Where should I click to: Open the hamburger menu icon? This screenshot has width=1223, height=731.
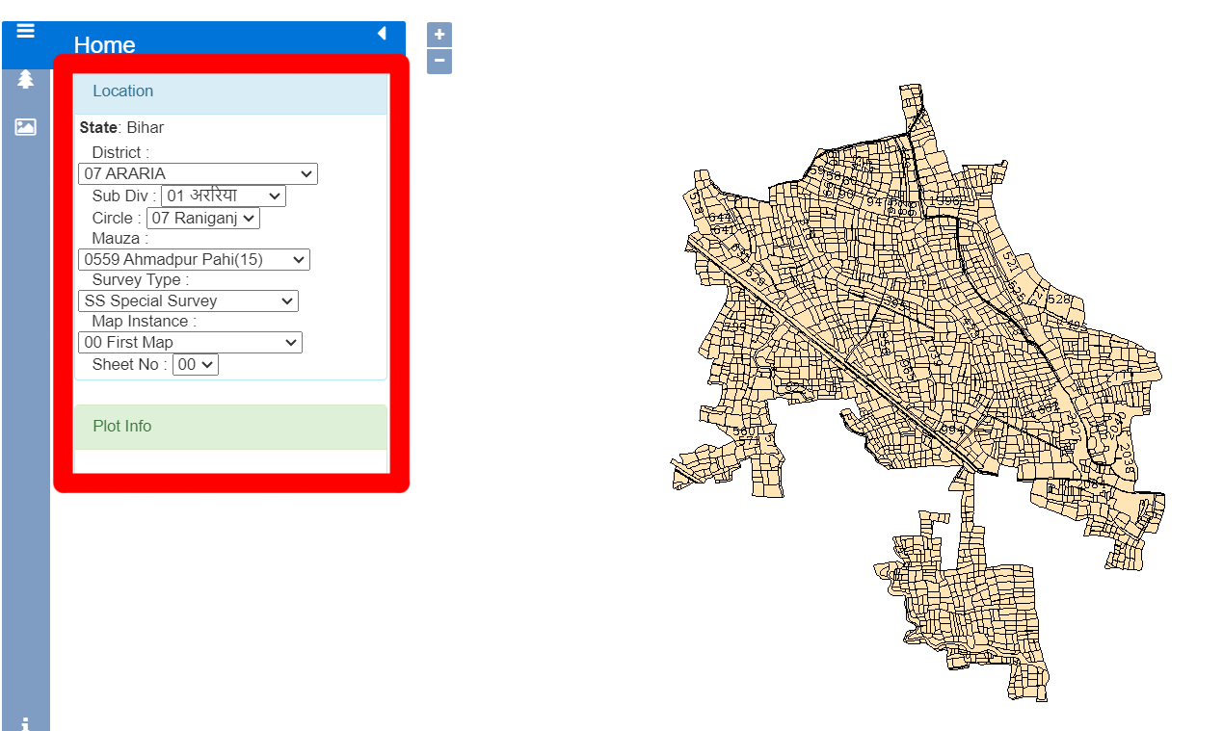click(x=25, y=32)
